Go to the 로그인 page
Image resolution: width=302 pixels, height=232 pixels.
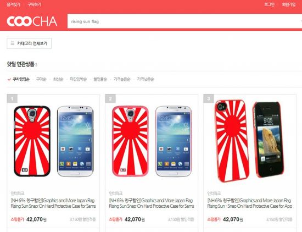tap(269, 4)
